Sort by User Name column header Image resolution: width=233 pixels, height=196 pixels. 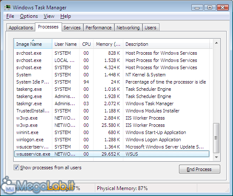65,44
